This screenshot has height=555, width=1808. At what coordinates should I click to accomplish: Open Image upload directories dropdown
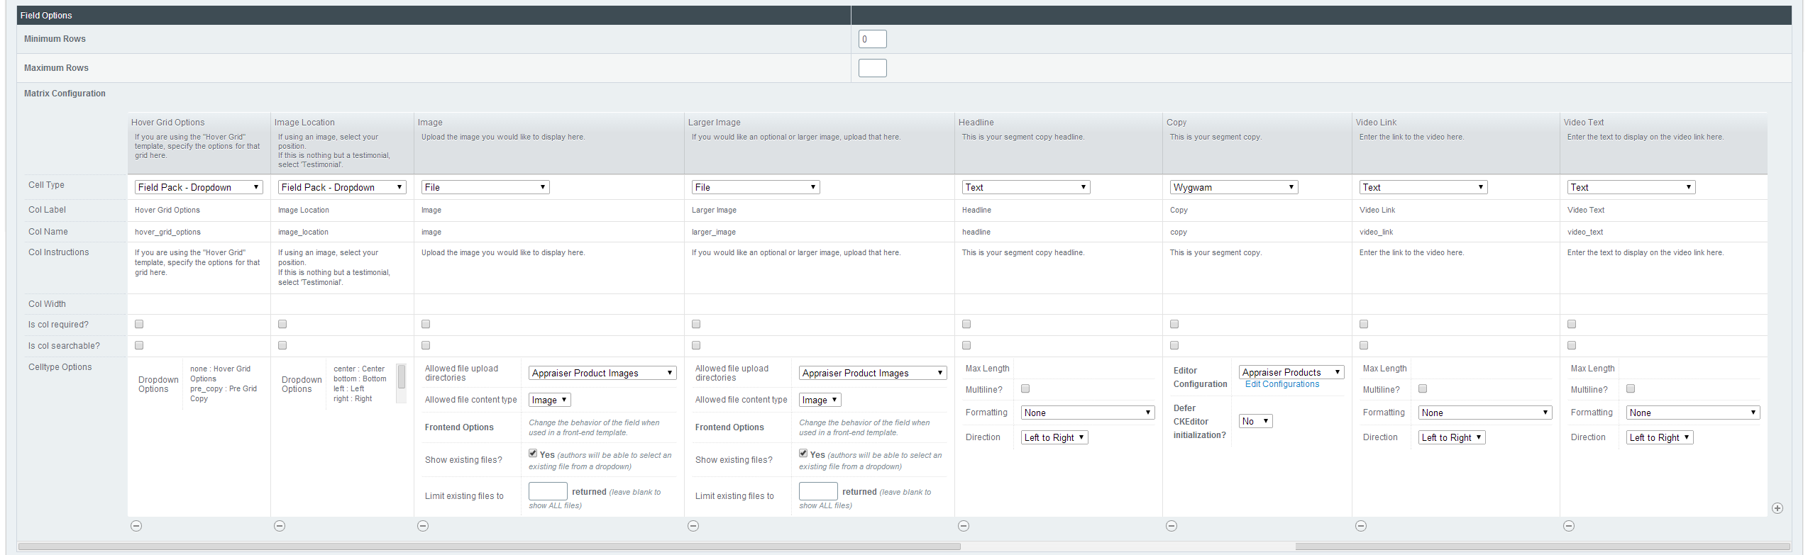(602, 373)
